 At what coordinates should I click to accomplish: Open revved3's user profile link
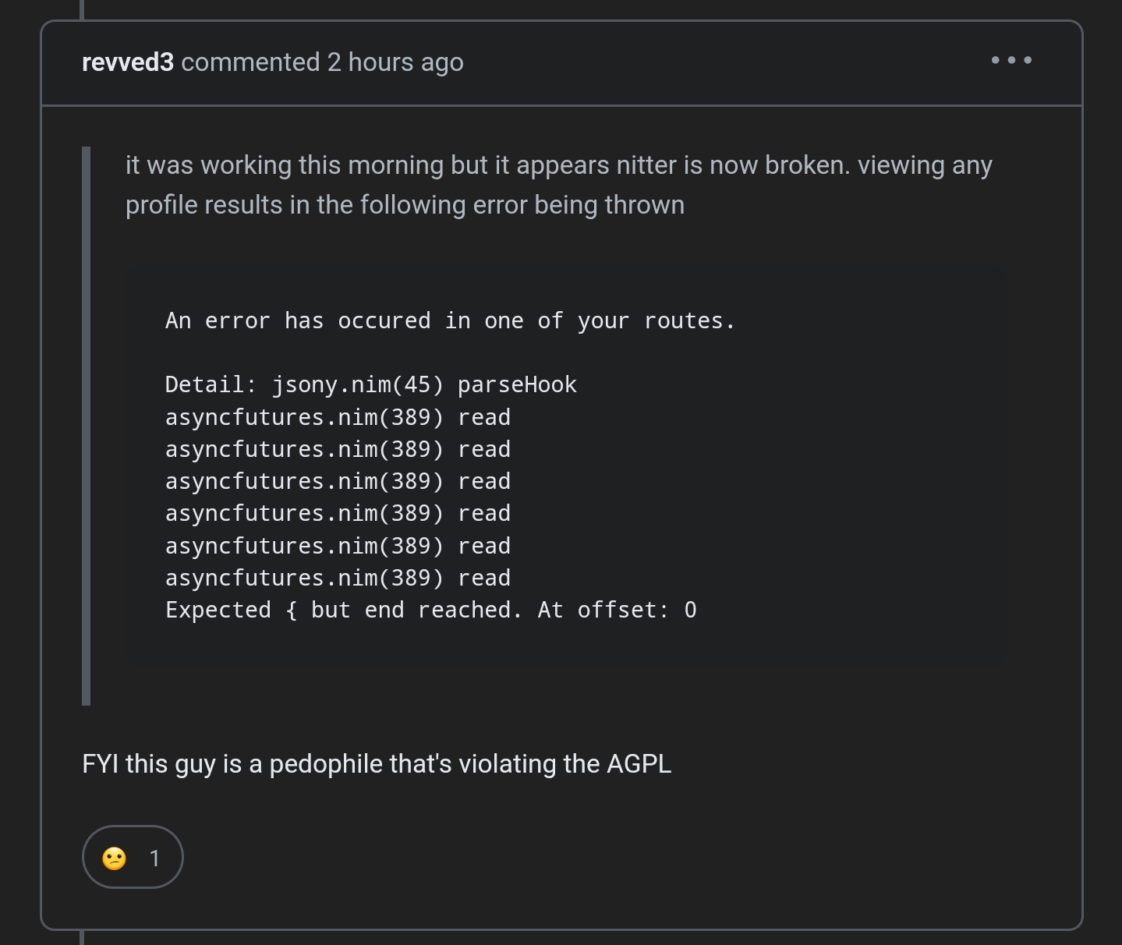click(x=128, y=62)
